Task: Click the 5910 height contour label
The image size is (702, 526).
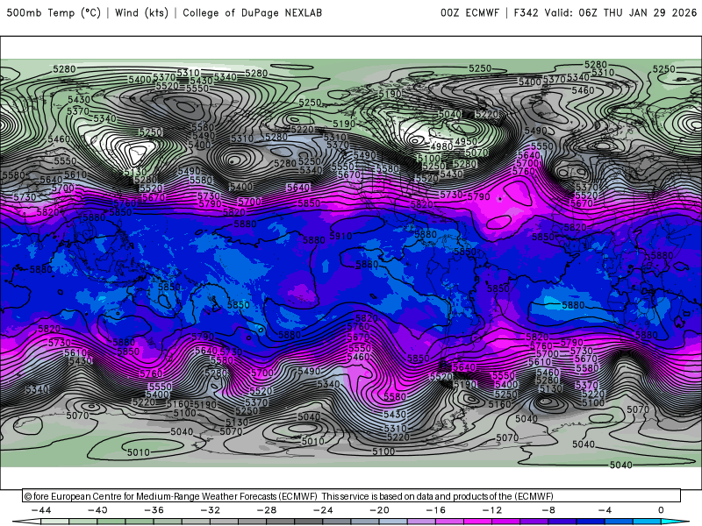Action: click(340, 236)
